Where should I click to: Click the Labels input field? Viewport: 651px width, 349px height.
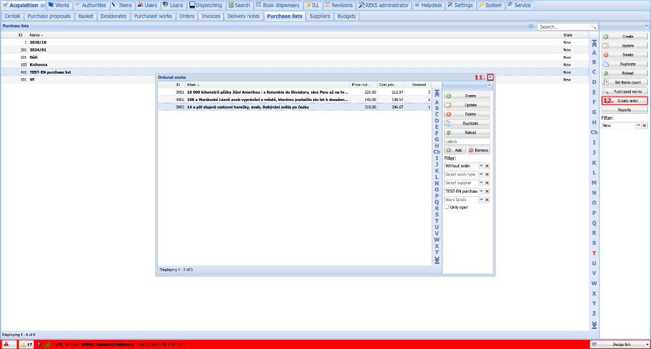point(467,142)
